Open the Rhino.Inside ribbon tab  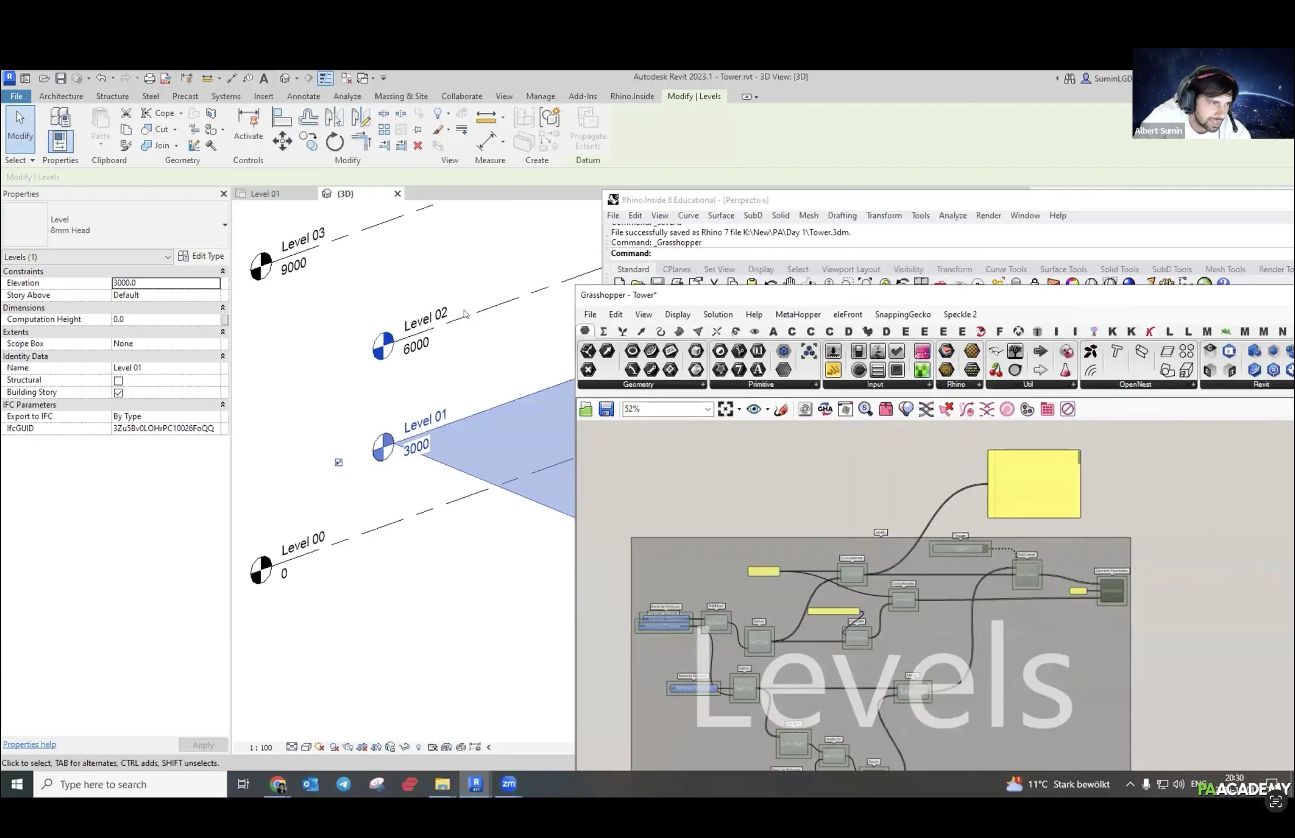pos(632,96)
